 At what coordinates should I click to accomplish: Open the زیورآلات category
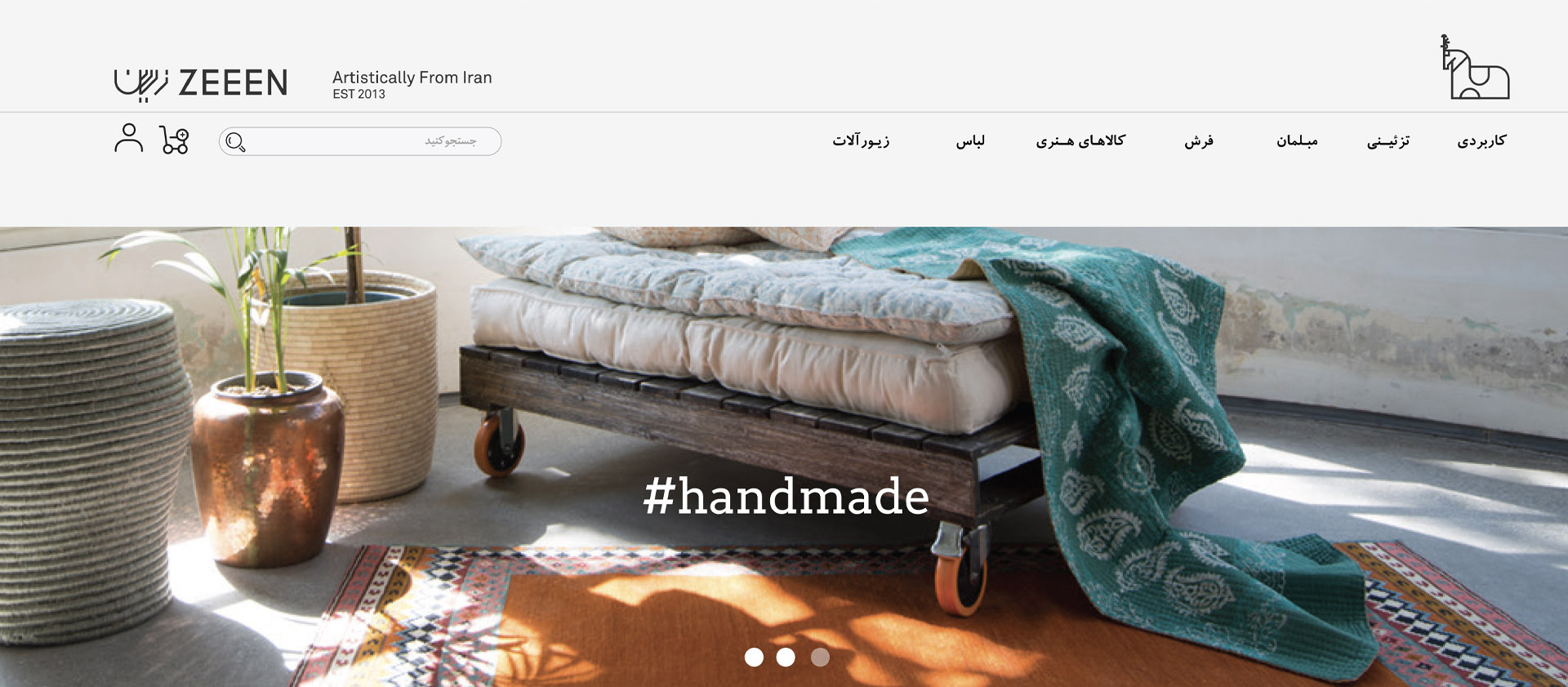[861, 141]
